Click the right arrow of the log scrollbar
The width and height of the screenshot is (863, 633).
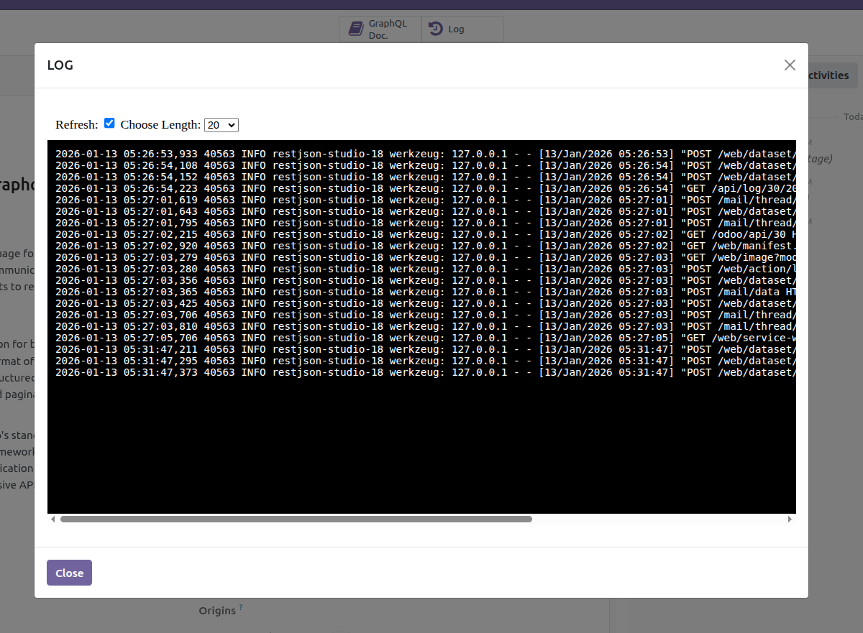[x=790, y=519]
